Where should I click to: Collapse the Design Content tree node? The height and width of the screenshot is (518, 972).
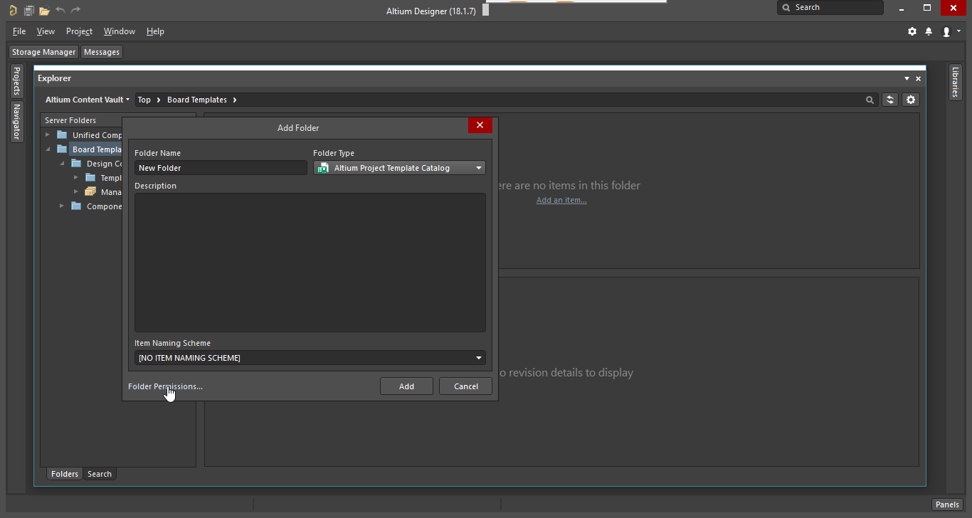(62, 164)
